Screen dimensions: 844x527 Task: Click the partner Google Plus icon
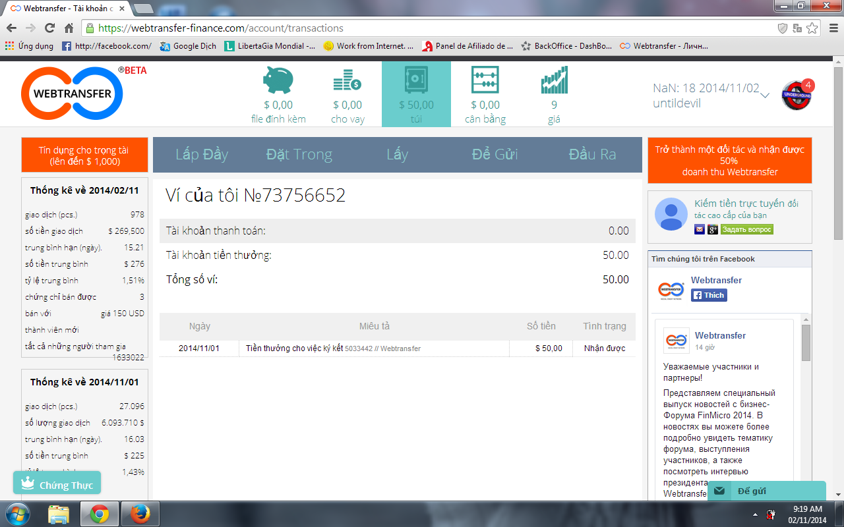(x=713, y=229)
